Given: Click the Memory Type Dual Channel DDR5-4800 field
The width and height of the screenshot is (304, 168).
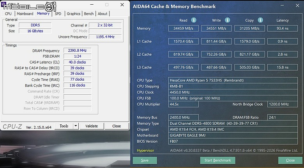Looking at the screenshot, I should pyautogui.click(x=233, y=124).
